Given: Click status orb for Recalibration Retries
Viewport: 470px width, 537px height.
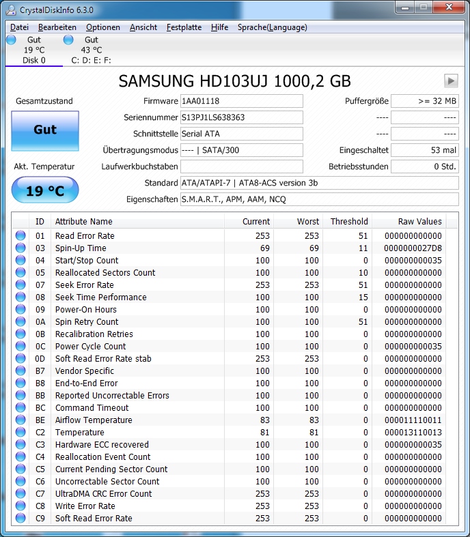Looking at the screenshot, I should click(20, 334).
